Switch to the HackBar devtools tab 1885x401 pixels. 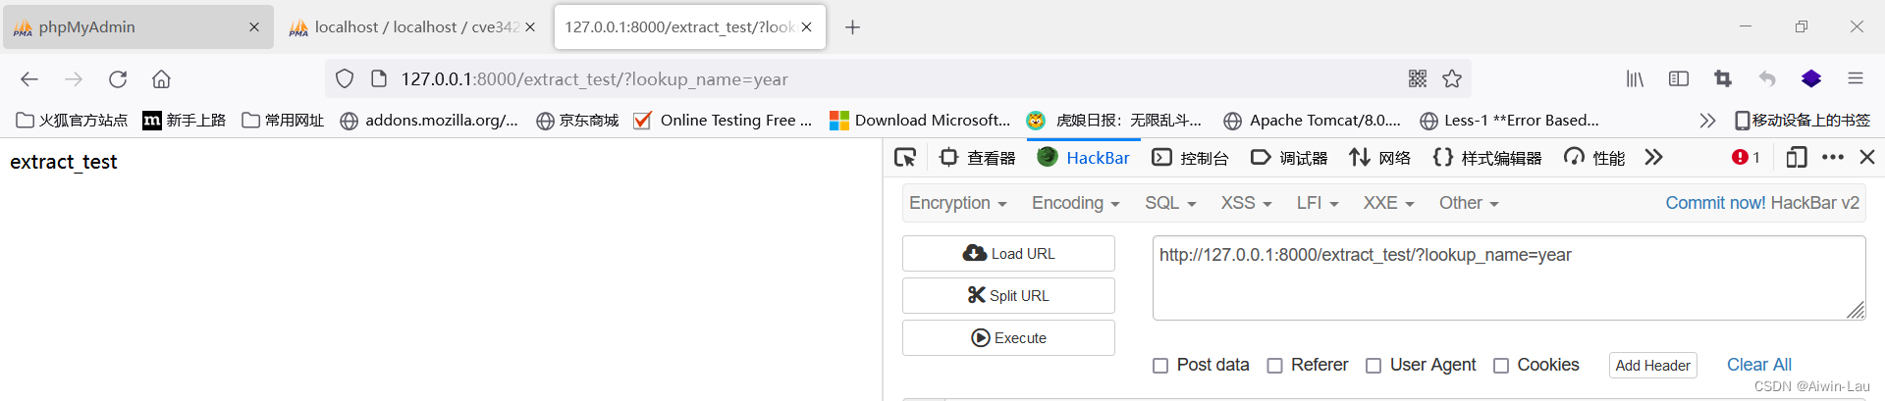tap(1084, 158)
